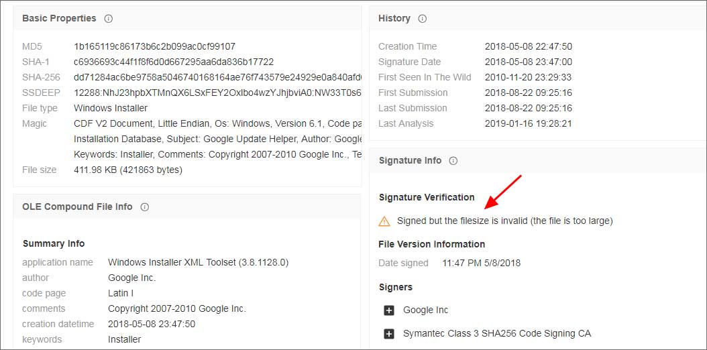Click the file size value 411.98 KB

[128, 170]
